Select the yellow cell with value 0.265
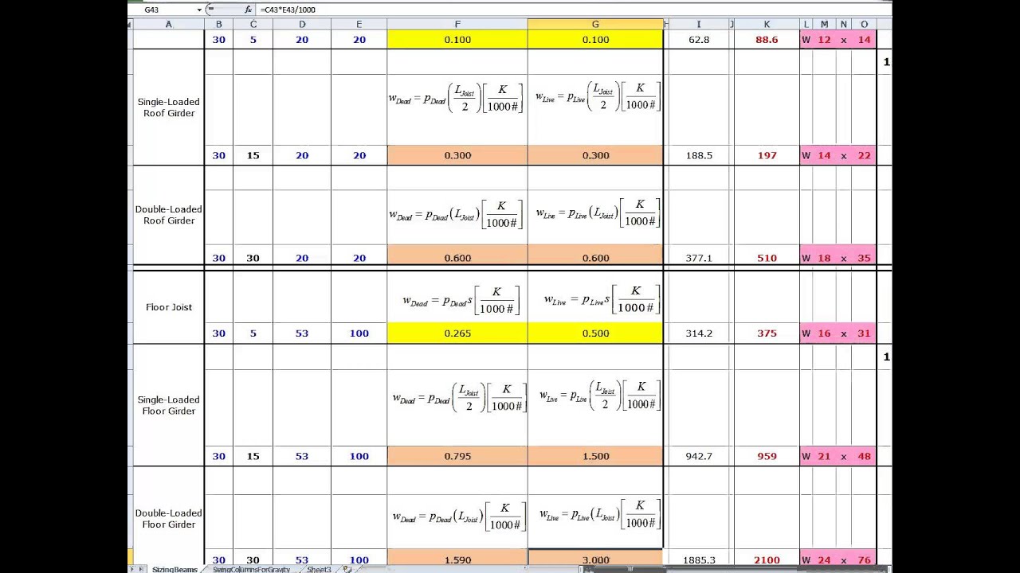1020x573 pixels. [x=457, y=333]
